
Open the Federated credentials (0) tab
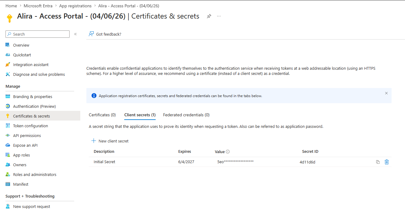point(186,115)
